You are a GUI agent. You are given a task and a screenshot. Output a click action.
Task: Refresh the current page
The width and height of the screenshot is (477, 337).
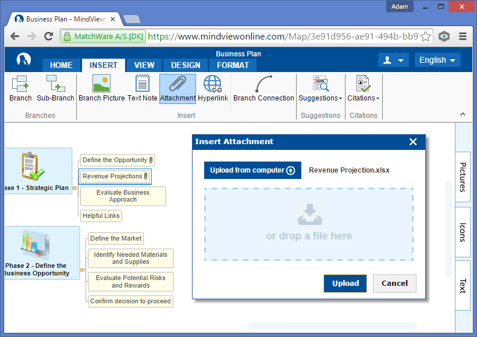[x=48, y=35]
